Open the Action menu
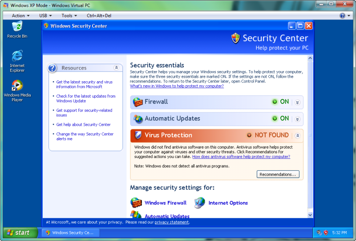 point(20,16)
